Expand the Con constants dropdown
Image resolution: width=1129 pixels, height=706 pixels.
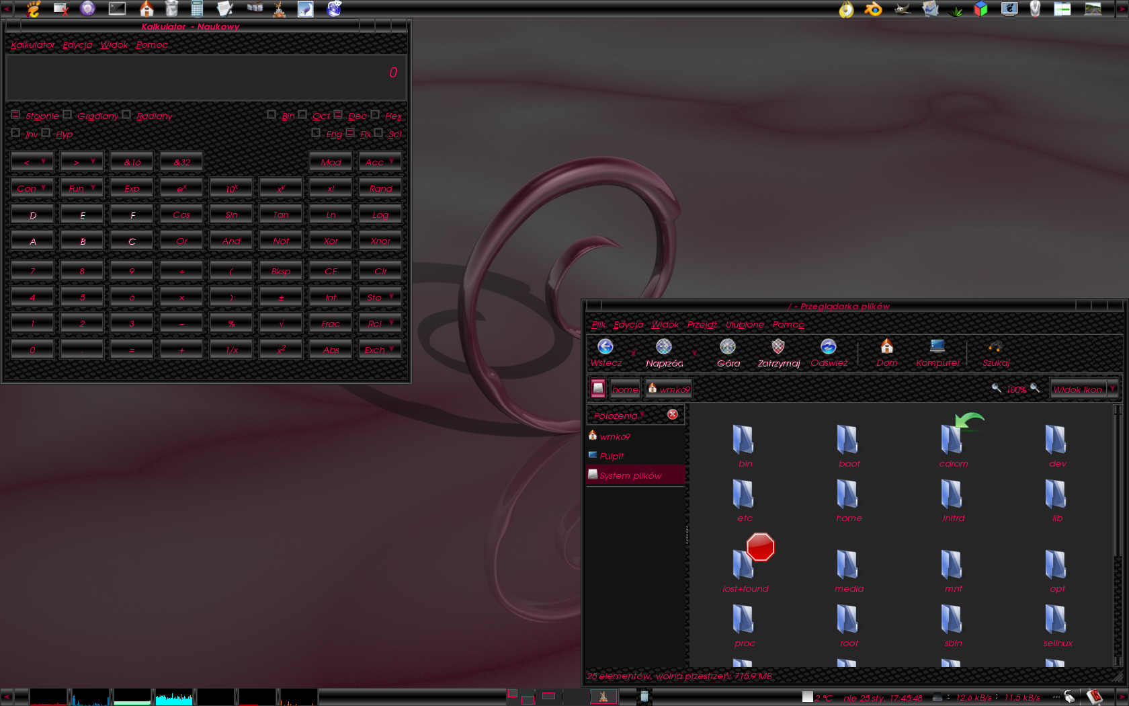coord(32,188)
